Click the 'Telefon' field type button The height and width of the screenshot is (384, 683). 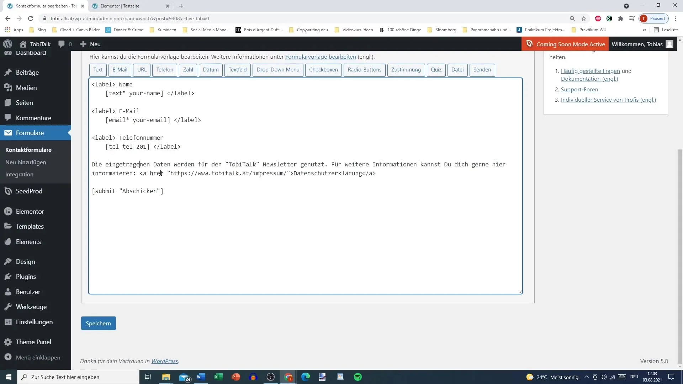point(165,69)
